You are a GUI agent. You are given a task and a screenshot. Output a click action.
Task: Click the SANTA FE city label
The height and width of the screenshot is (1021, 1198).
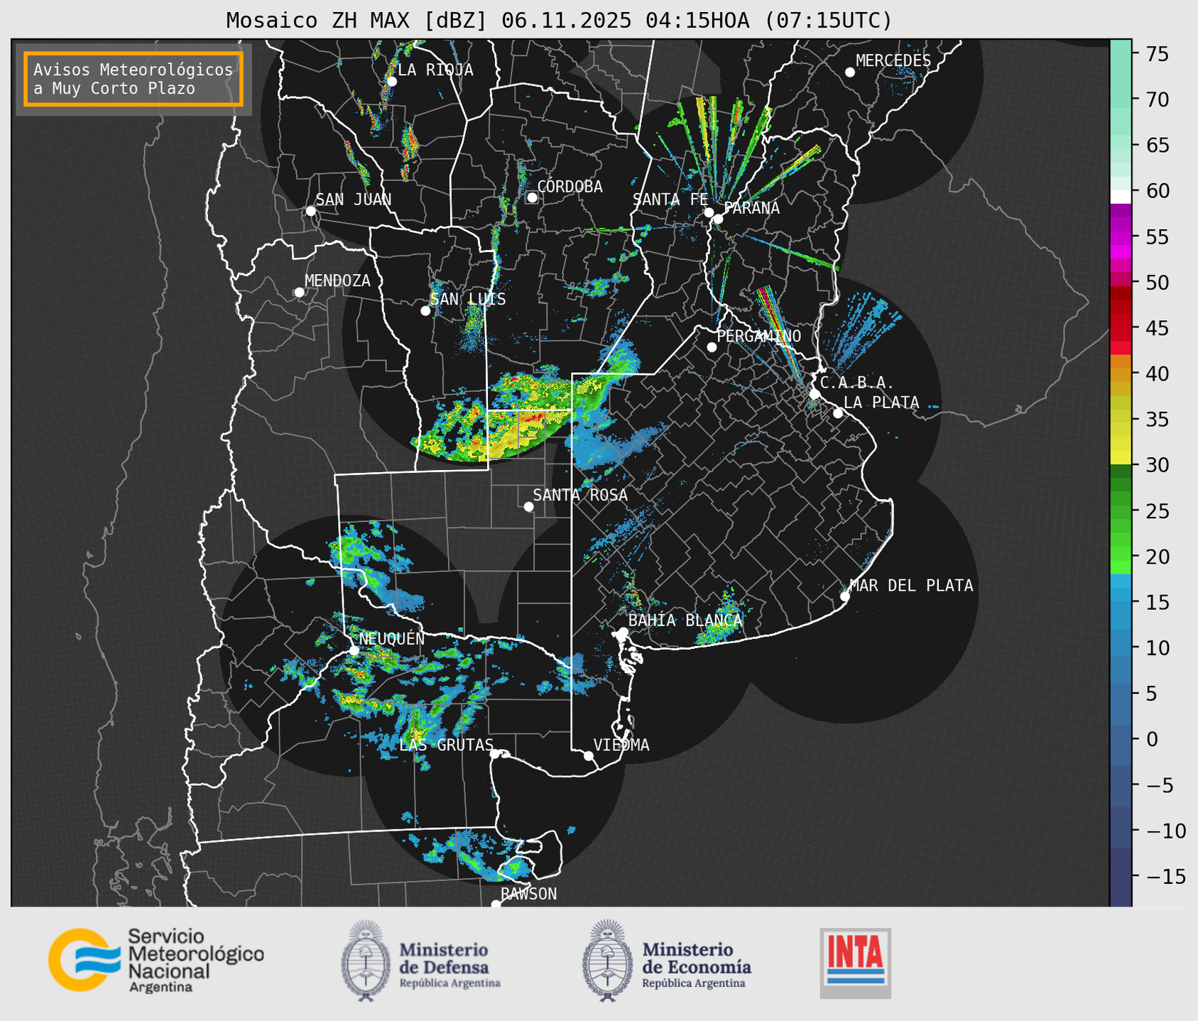(670, 200)
